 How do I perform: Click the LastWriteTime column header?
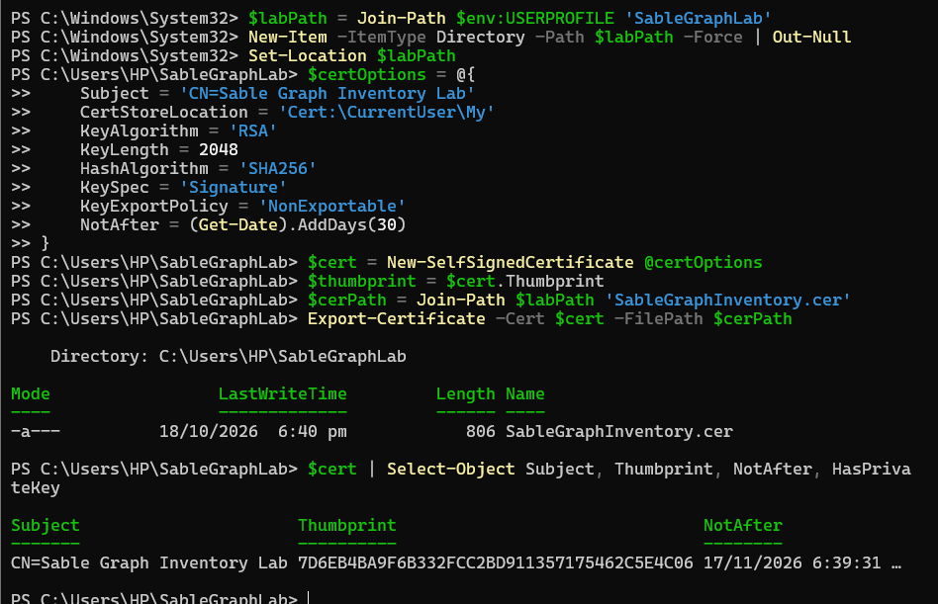(x=282, y=393)
